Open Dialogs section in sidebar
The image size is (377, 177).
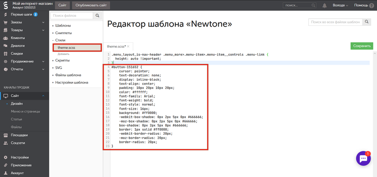[18, 45]
